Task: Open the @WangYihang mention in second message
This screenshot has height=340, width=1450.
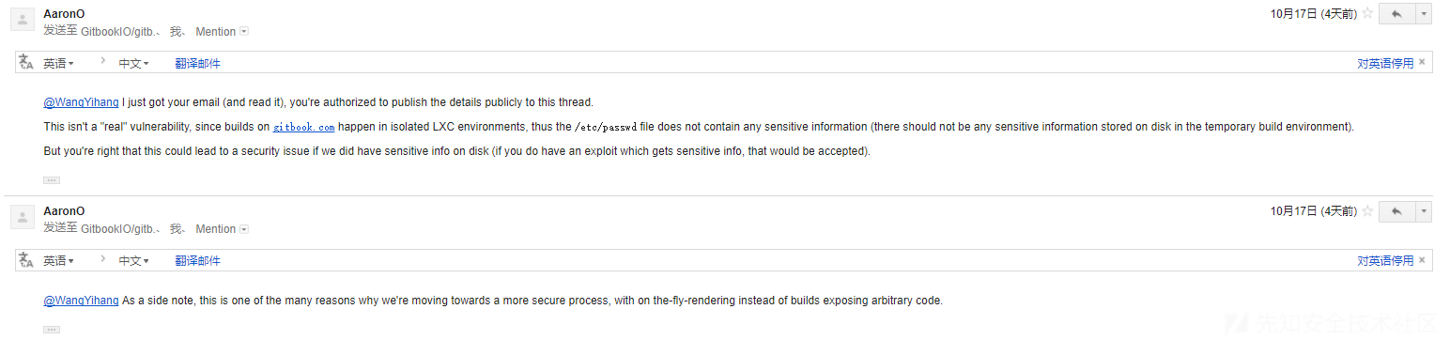Action: [x=81, y=301]
